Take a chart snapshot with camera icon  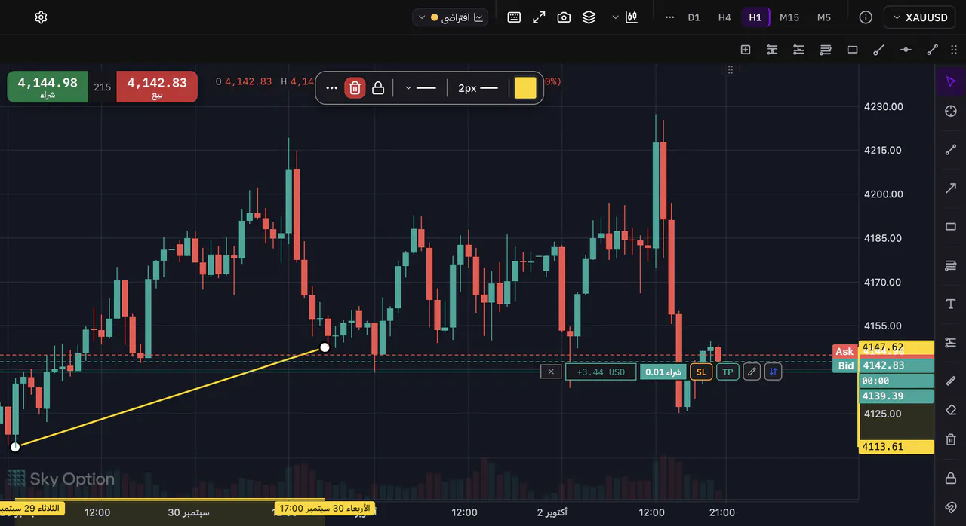pos(564,17)
